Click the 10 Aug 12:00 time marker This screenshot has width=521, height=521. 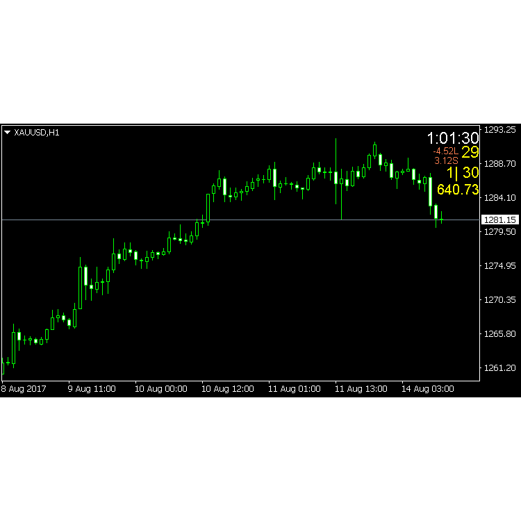[x=228, y=389]
